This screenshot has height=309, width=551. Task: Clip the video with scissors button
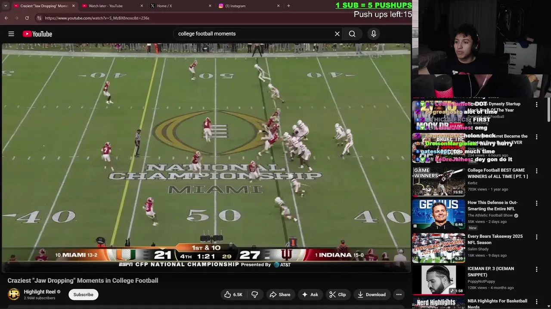pyautogui.click(x=337, y=294)
